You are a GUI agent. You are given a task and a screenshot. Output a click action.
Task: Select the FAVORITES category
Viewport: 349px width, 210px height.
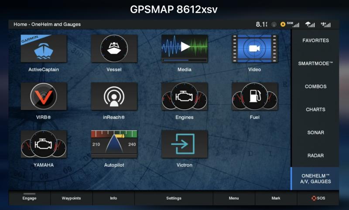(315, 41)
